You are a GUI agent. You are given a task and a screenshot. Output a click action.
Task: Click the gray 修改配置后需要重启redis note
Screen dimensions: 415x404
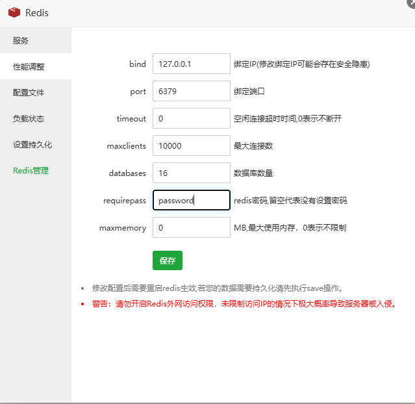click(218, 288)
